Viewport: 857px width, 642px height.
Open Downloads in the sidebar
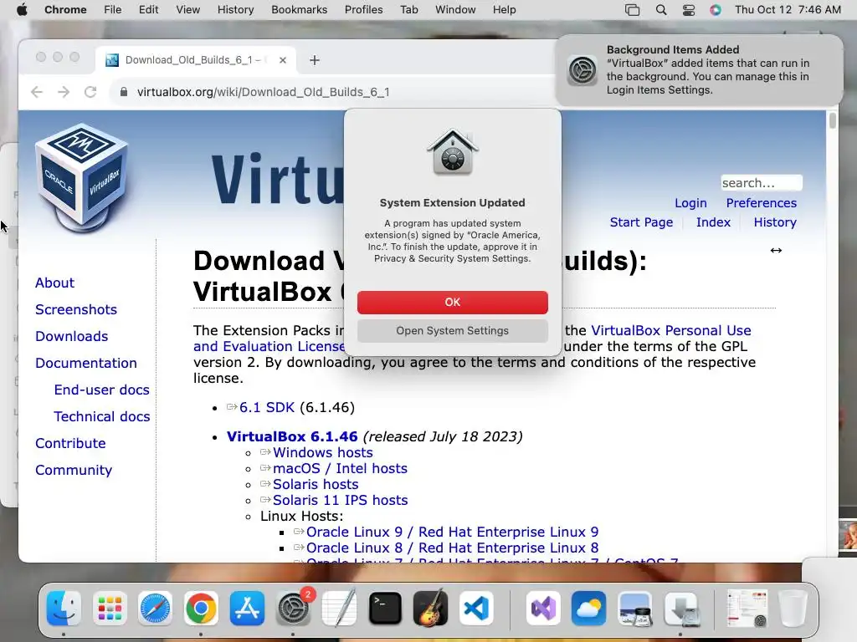pos(72,336)
